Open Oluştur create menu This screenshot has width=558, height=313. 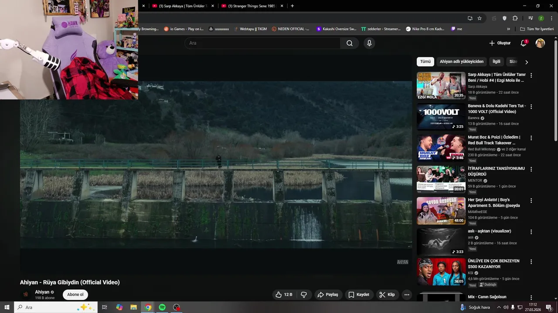tap(500, 43)
